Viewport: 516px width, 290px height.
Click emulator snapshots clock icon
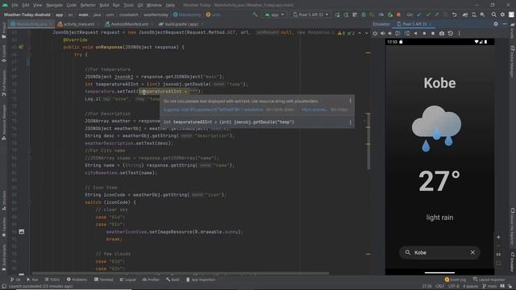pyautogui.click(x=450, y=34)
